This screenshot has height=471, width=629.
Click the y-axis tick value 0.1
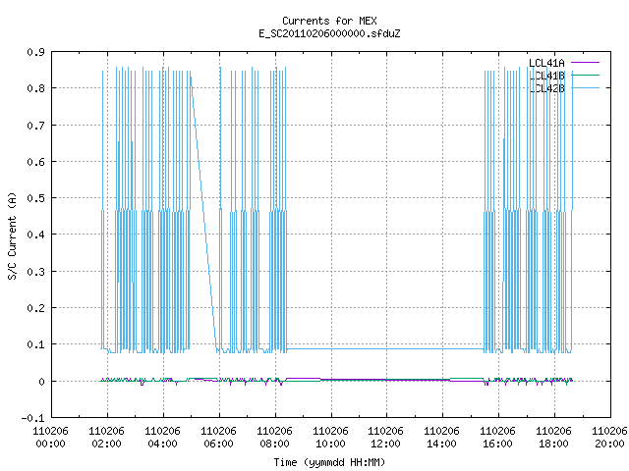pyautogui.click(x=35, y=344)
